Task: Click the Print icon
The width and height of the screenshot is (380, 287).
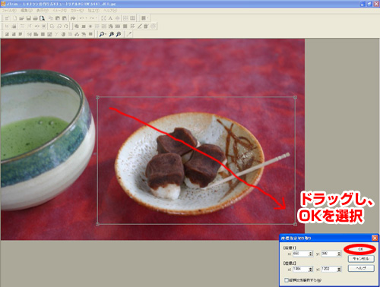Action: point(36,18)
